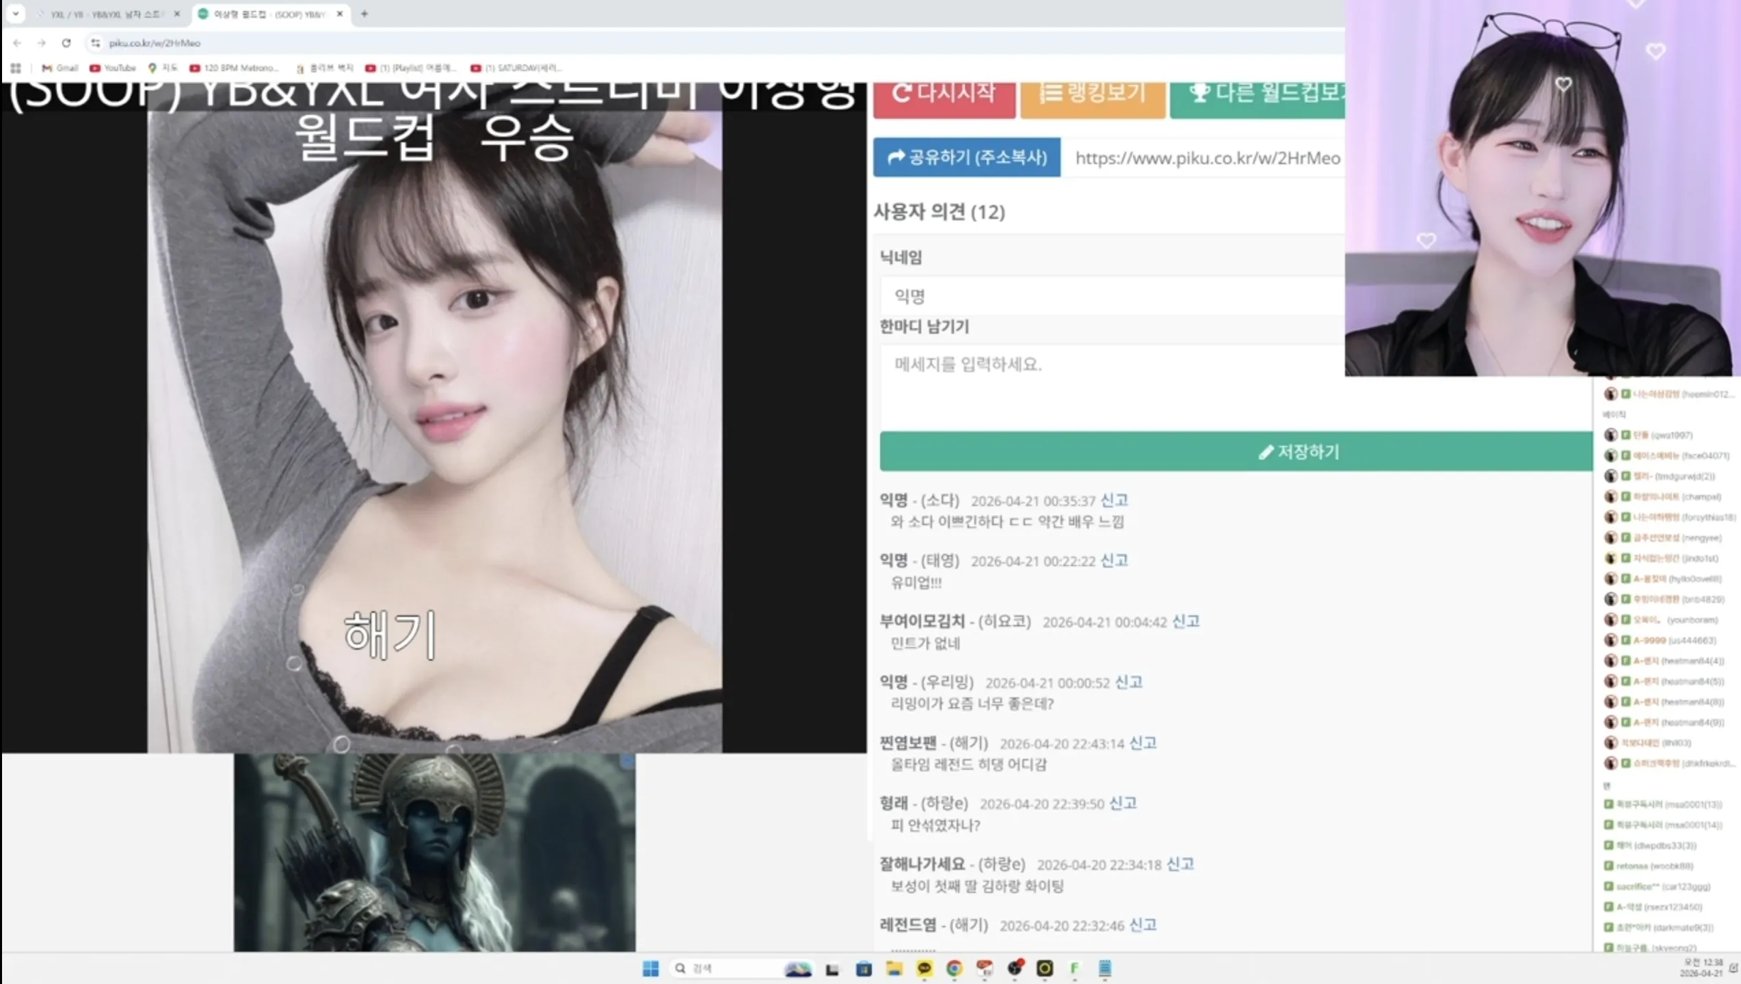Open File Explorer from the taskbar
This screenshot has width=1741, height=984.
894,968
